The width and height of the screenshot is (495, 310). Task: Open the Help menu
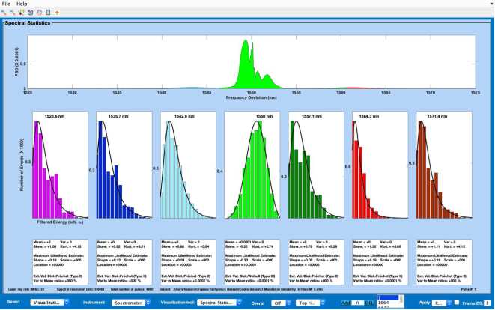coord(22,4)
